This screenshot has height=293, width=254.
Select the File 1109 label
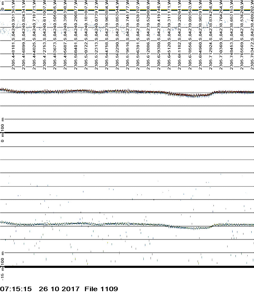(x=101, y=289)
